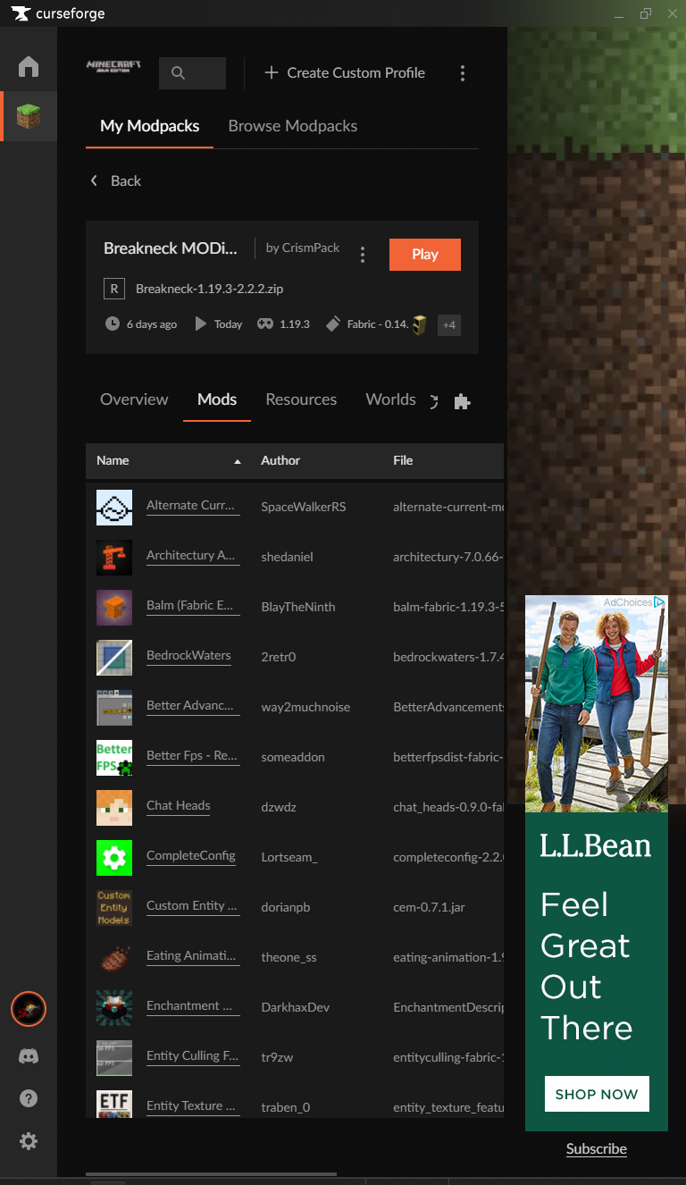Click the puzzle piece add-ons icon
Viewport: 686px width, 1185px height.
click(462, 401)
